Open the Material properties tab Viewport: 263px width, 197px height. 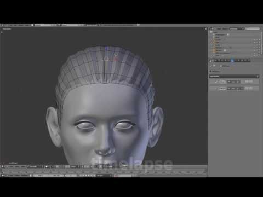tap(239, 60)
